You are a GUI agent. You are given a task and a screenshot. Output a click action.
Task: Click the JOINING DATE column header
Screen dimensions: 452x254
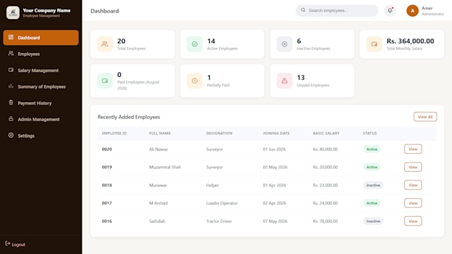276,133
